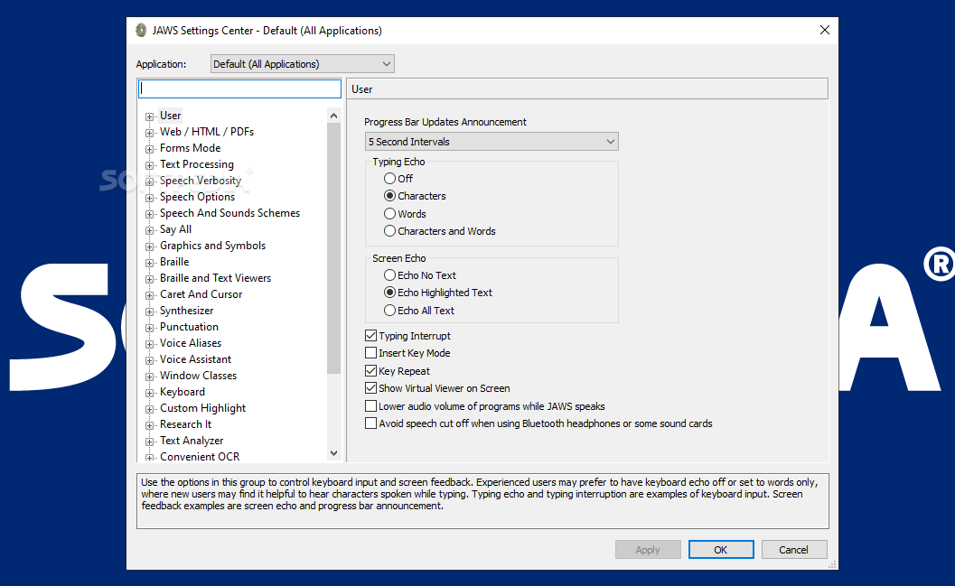Select Research It tree item

[x=186, y=424]
